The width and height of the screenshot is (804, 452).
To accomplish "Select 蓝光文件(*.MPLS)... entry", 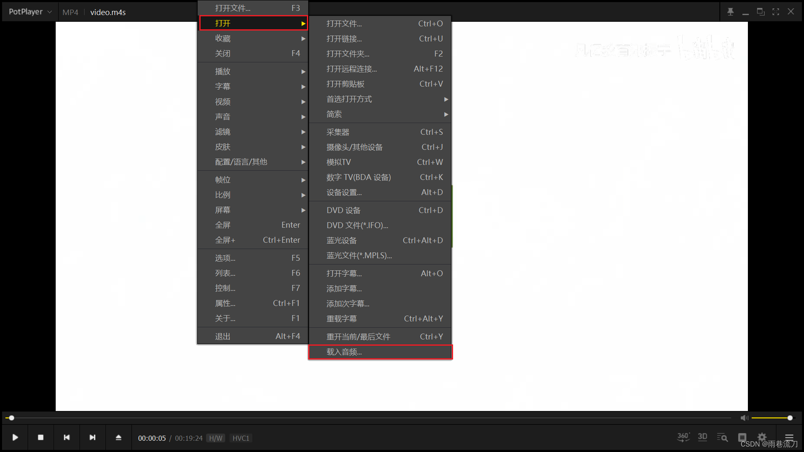I will (380, 256).
